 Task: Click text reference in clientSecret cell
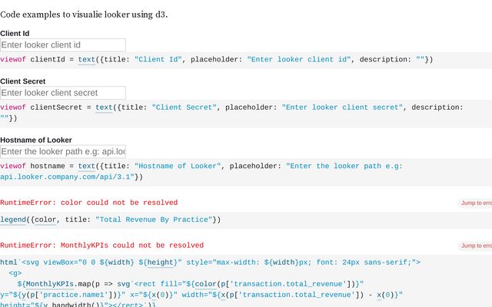click(104, 107)
